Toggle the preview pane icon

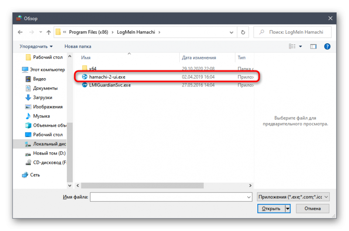(x=313, y=46)
